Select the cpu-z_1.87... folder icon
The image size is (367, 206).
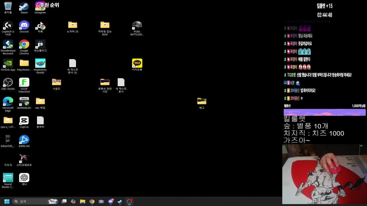(8, 122)
